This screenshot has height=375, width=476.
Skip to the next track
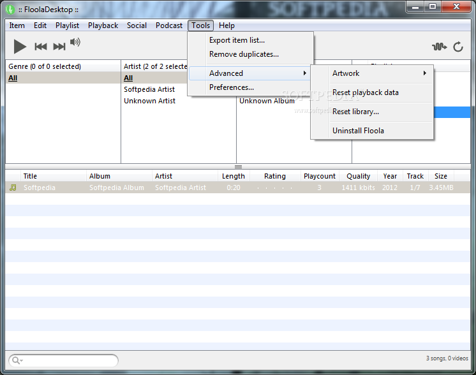click(59, 47)
